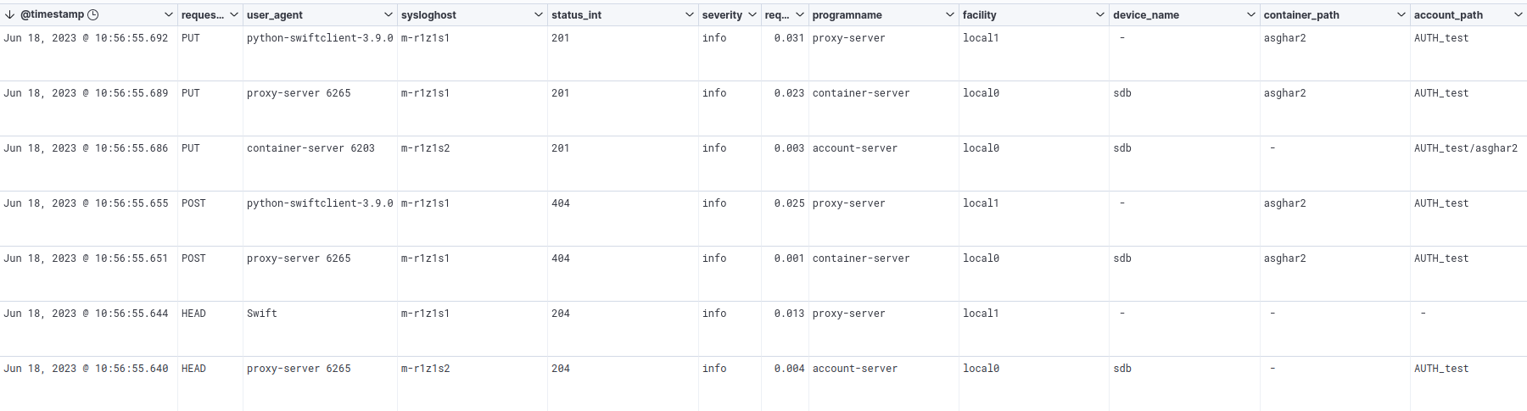
Task: Click the device_name column header label
Action: 1145,14
